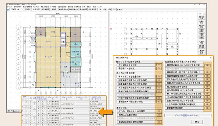The image size is (218, 126).
Task: Click the データの変更はありません message field
Action: [188, 115]
